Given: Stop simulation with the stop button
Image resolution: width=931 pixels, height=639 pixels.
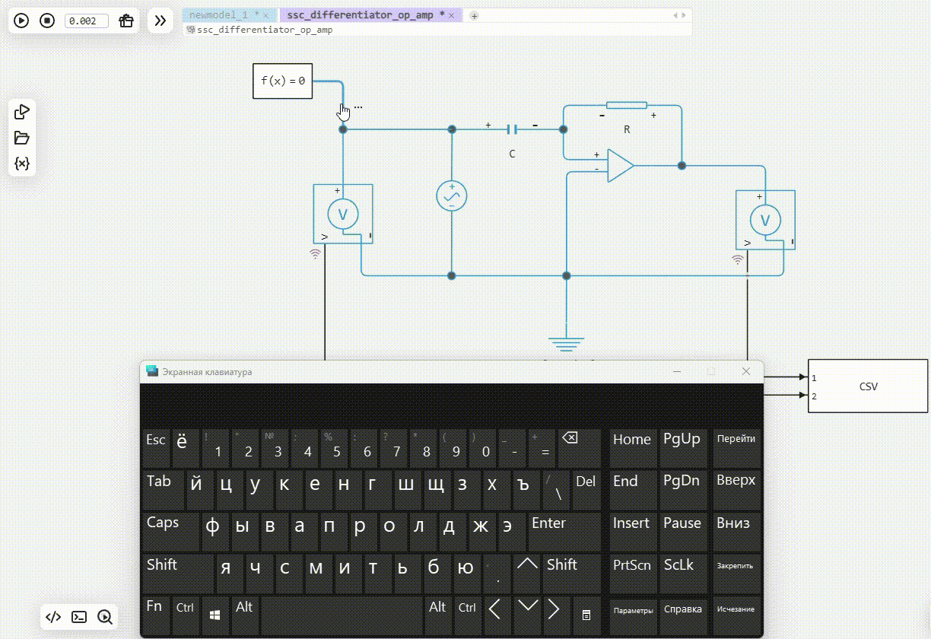Looking at the screenshot, I should pyautogui.click(x=47, y=21).
